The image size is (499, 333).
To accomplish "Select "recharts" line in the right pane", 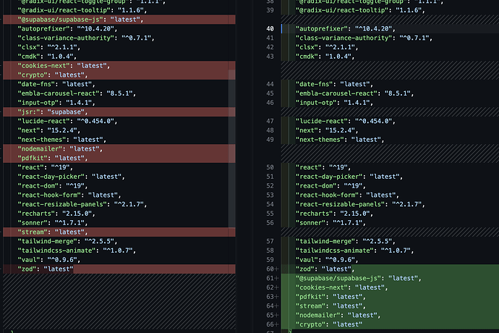I will pyautogui.click(x=390, y=214).
